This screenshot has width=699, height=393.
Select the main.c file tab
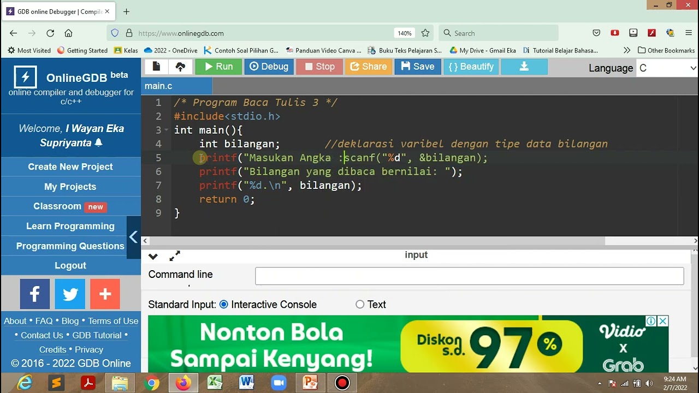(x=176, y=86)
